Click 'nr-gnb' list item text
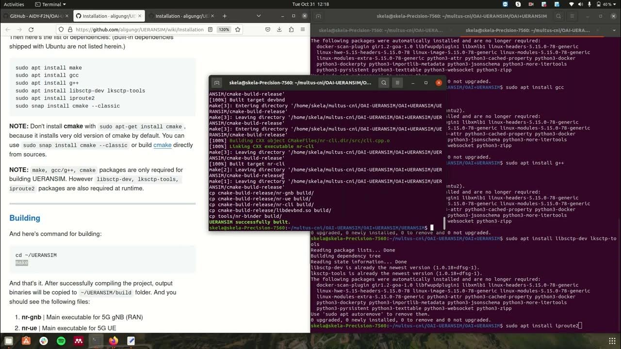The width and height of the screenshot is (621, 349). [32, 317]
